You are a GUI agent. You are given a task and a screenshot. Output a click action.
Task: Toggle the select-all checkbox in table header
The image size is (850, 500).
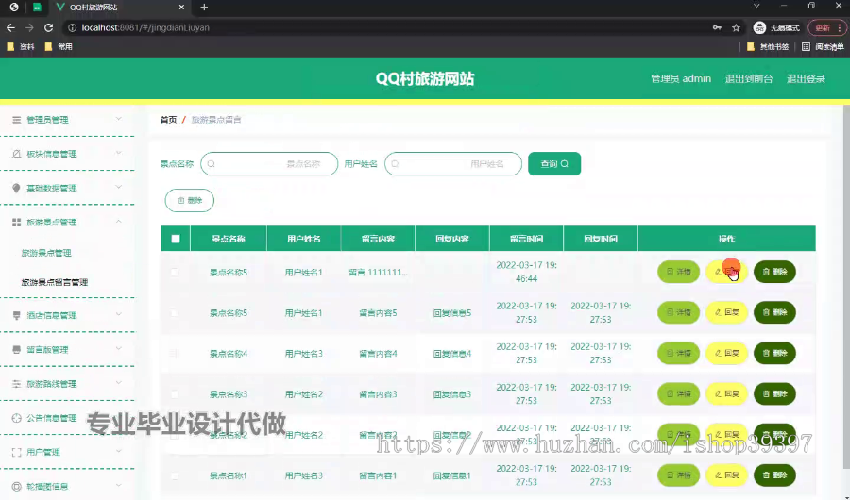[176, 239]
